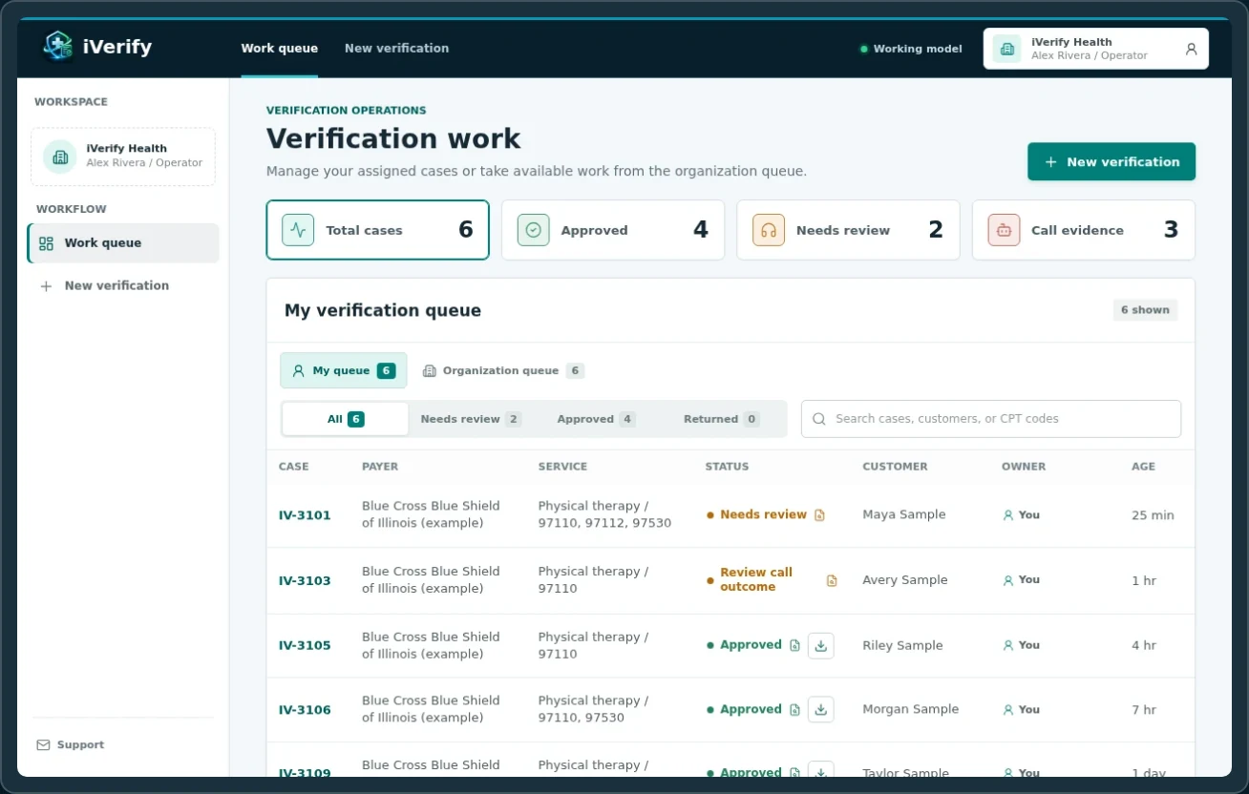Click the building icon in sidebar workspace card

click(60, 157)
